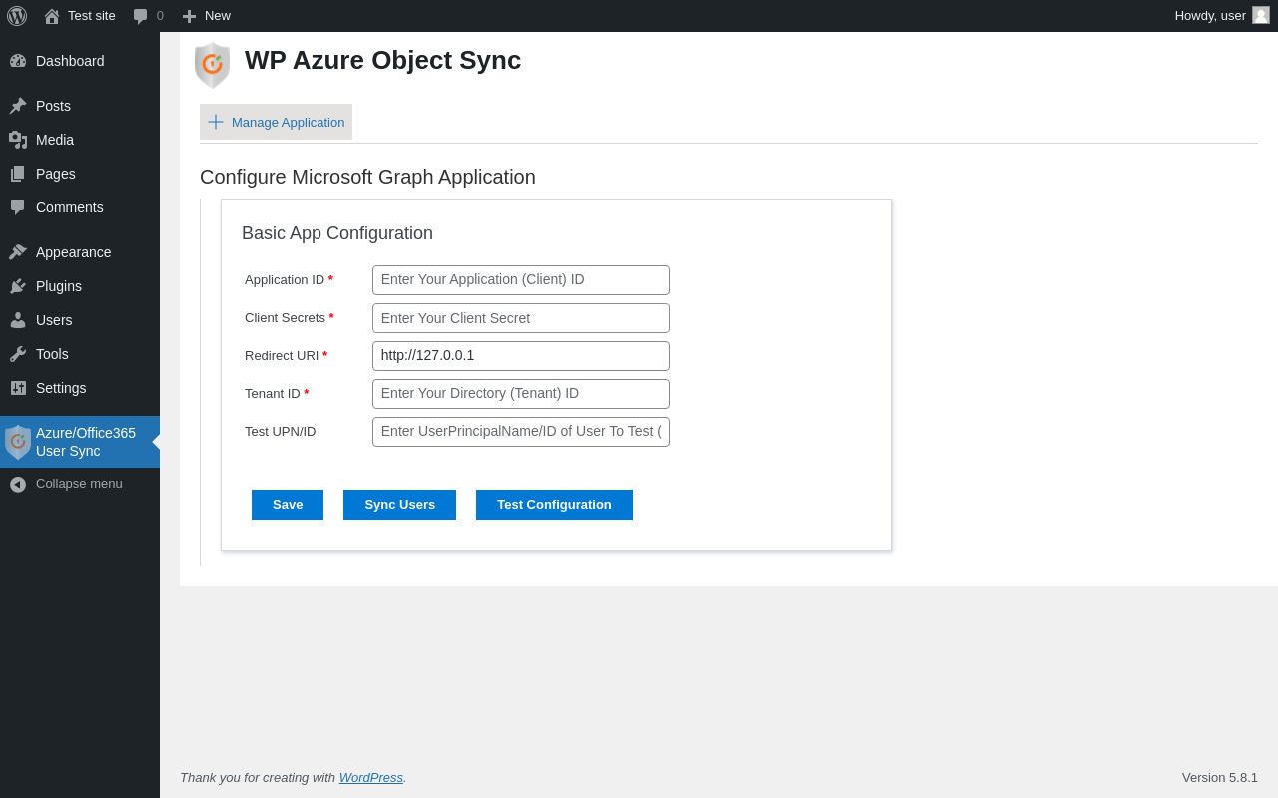Open Dashboard from the sidebar
Image resolution: width=1278 pixels, height=798 pixels.
pyautogui.click(x=70, y=61)
